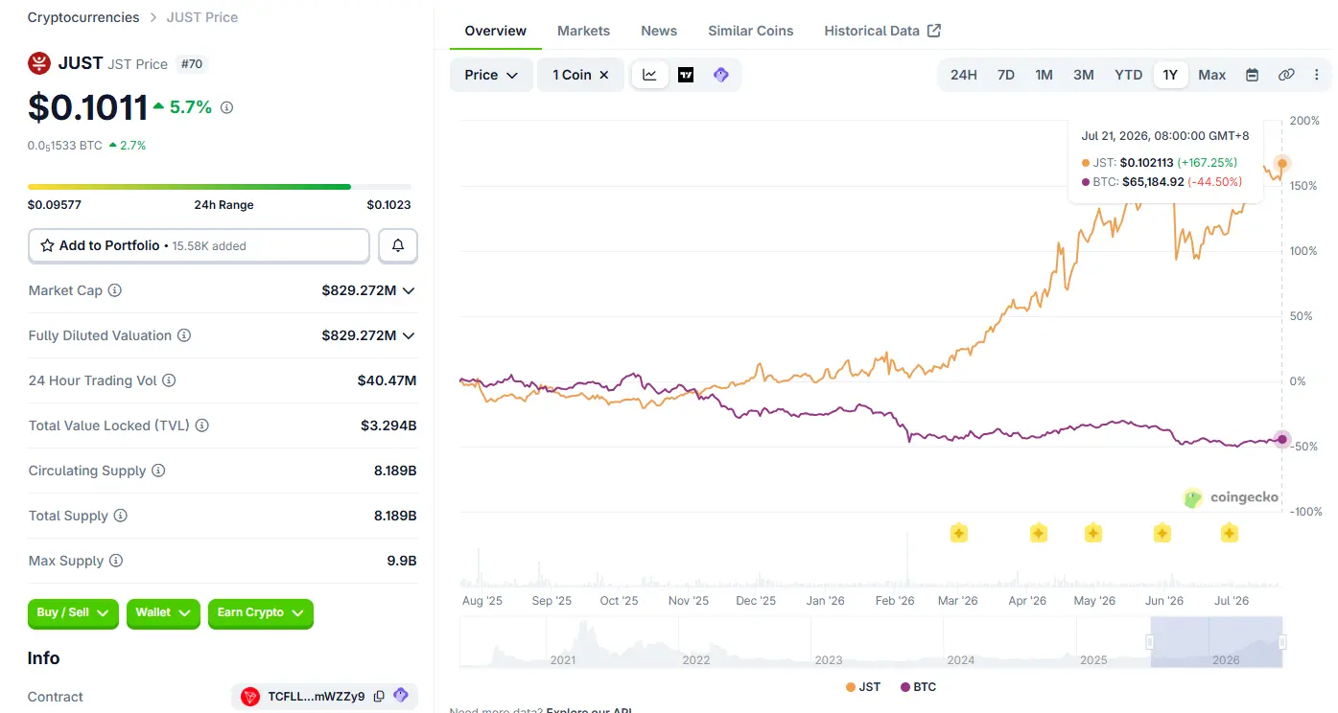The height and width of the screenshot is (713, 1338).
Task: Open the Buy / Sell dropdown
Action: pos(73,613)
